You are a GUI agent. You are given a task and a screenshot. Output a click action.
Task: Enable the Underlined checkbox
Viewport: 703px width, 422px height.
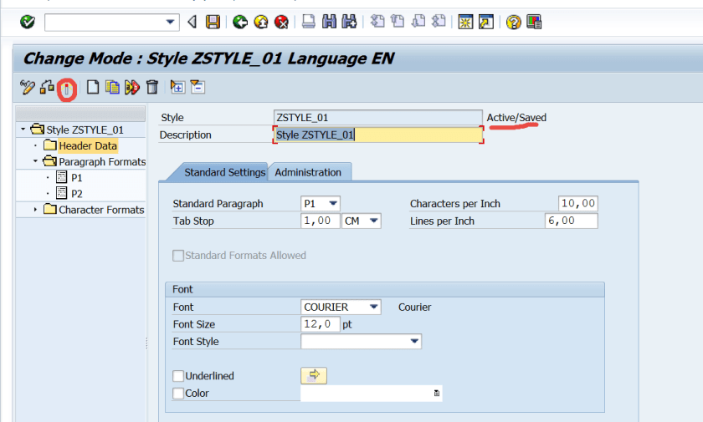tap(178, 376)
